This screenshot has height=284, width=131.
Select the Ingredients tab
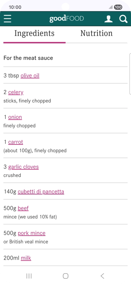34,33
